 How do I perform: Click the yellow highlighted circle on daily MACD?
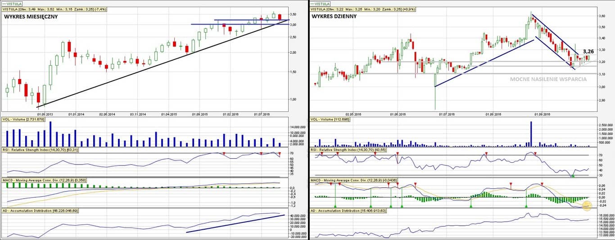coord(587,206)
